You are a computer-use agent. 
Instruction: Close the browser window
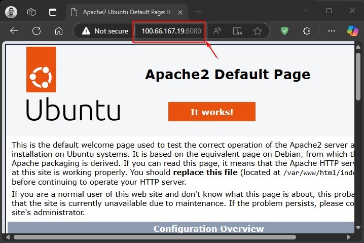pos(352,11)
